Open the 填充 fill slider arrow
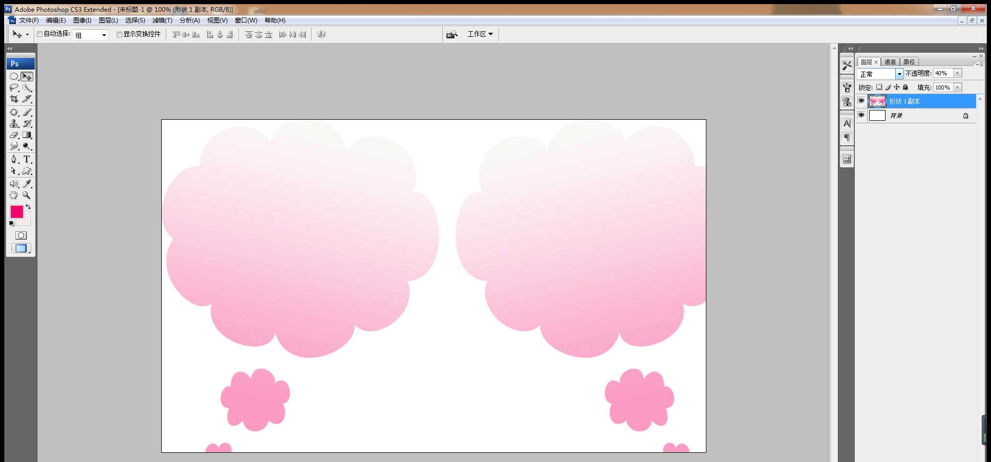 pyautogui.click(x=957, y=87)
